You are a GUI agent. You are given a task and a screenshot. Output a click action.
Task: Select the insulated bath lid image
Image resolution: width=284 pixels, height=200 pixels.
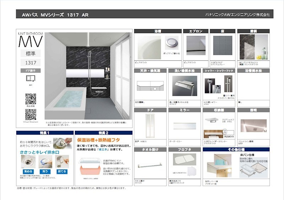[184, 160]
